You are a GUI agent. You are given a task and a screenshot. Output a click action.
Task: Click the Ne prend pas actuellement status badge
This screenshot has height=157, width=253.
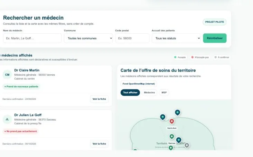click(x=21, y=131)
